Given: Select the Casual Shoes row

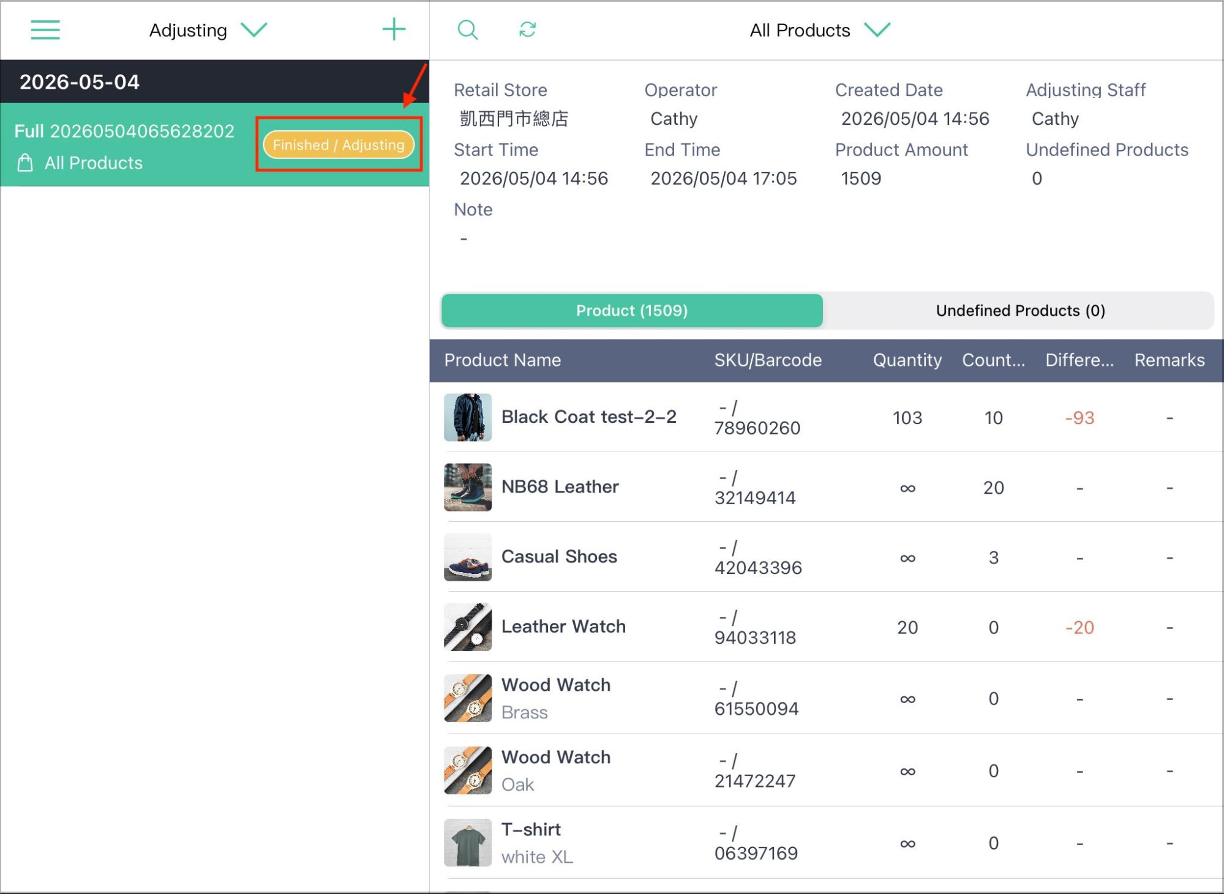Looking at the screenshot, I should (x=827, y=557).
